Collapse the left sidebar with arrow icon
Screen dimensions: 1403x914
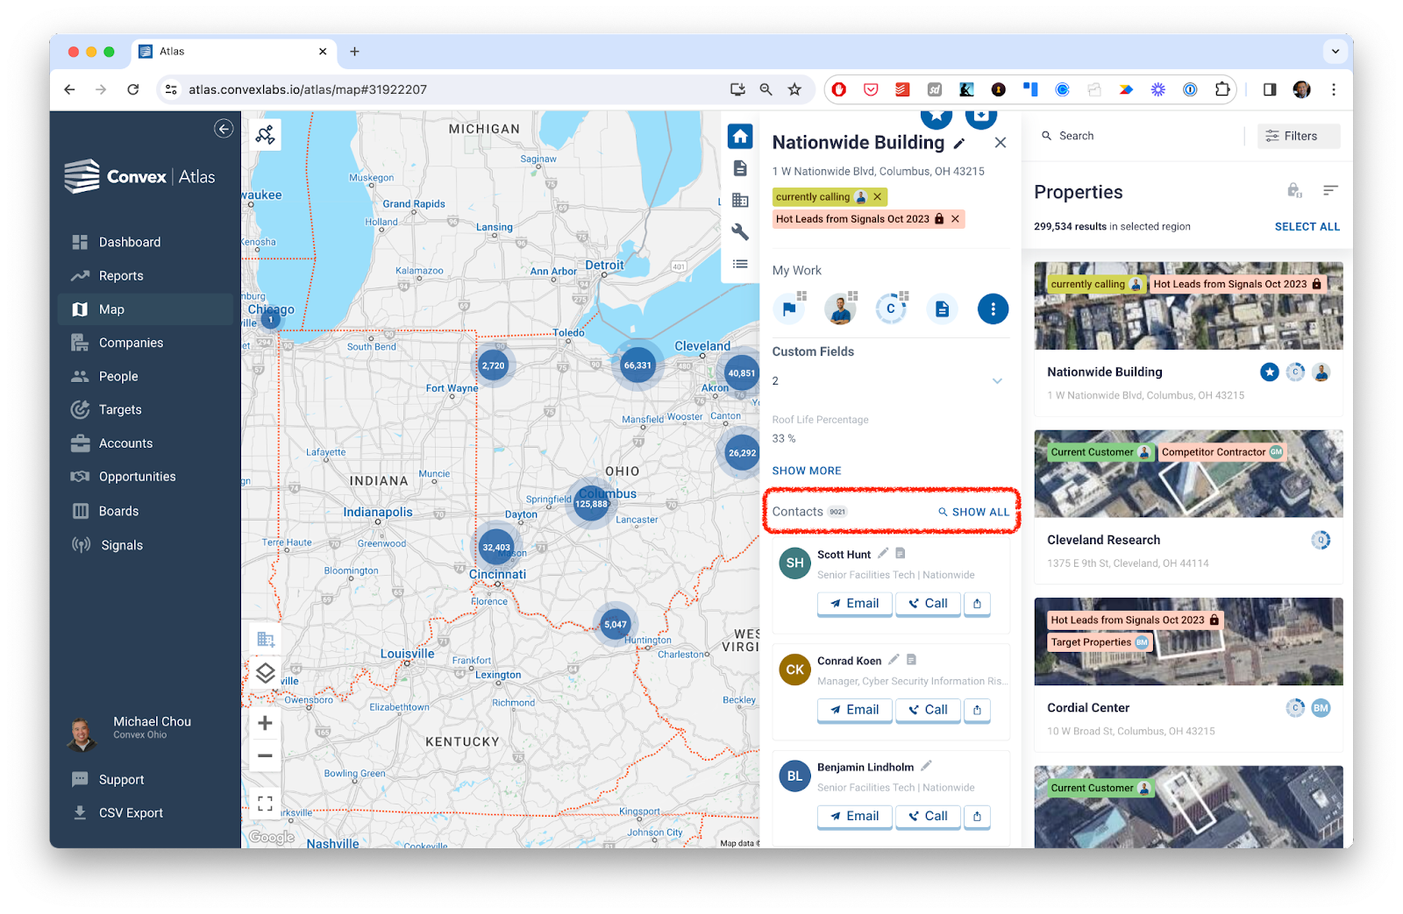224,129
